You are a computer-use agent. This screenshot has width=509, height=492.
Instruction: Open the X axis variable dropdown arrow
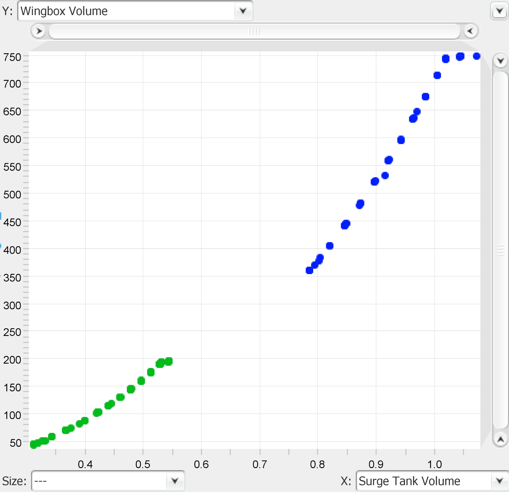tap(499, 481)
